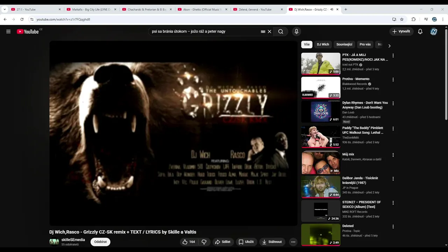Dislike the video with thumbs down
Viewport: 448px width, 252px height.
pos(204,242)
